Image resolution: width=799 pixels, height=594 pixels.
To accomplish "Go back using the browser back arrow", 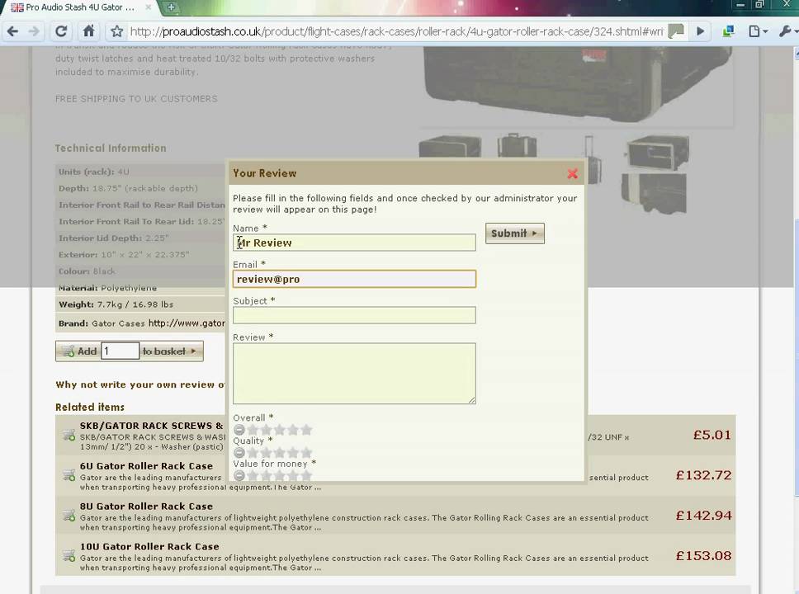I will (x=12, y=31).
